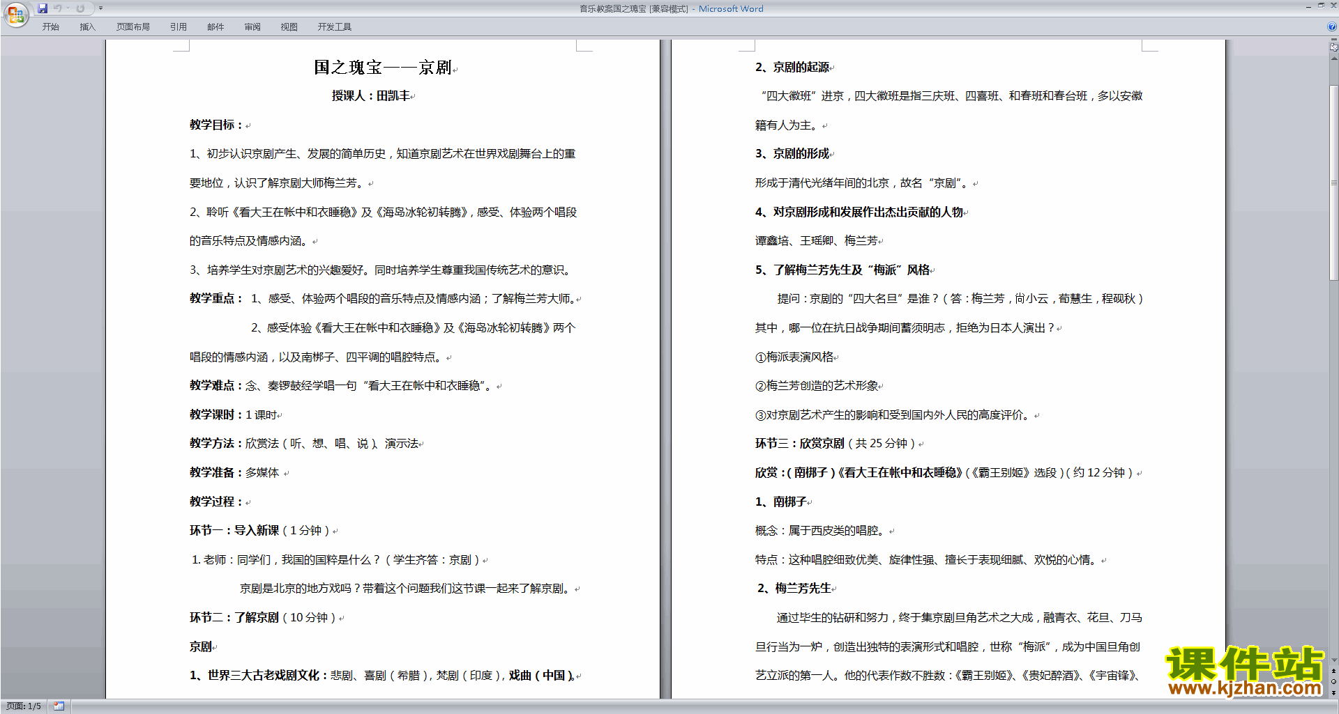The height and width of the screenshot is (714, 1339).
Task: Open the 插入 ribbon tab
Action: pos(87,26)
